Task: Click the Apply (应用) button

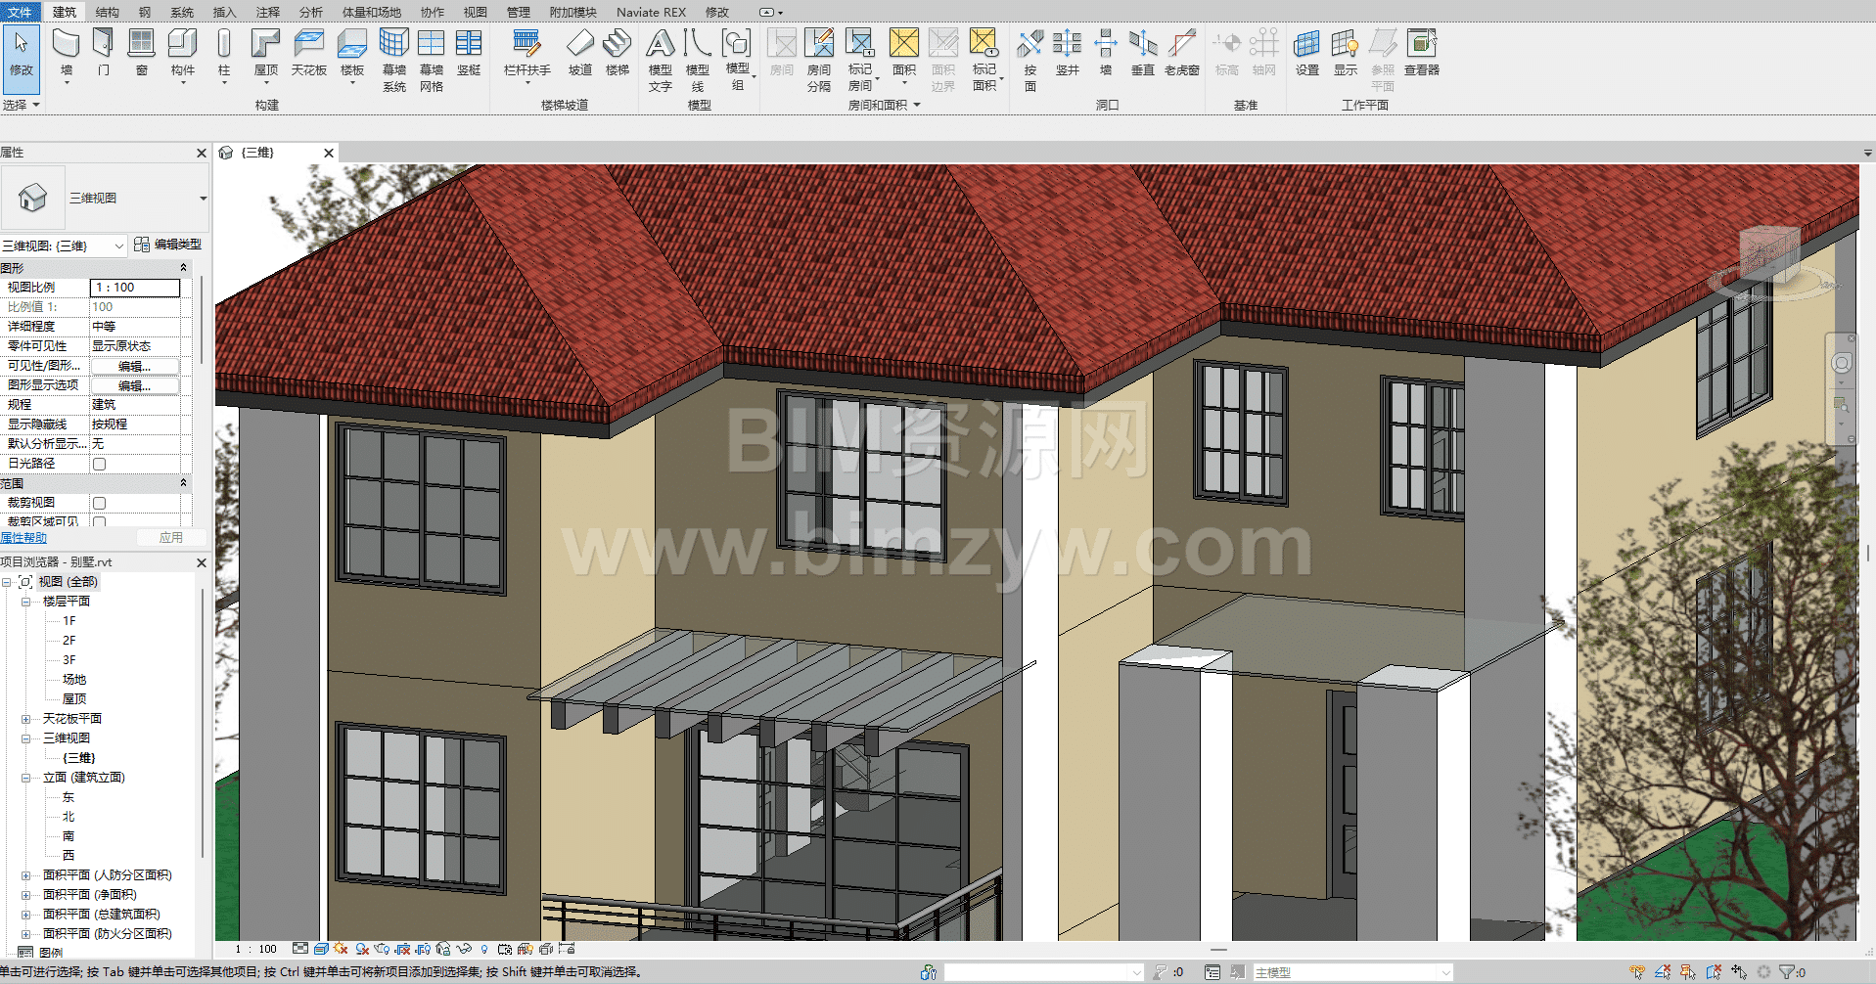Action: click(x=171, y=538)
